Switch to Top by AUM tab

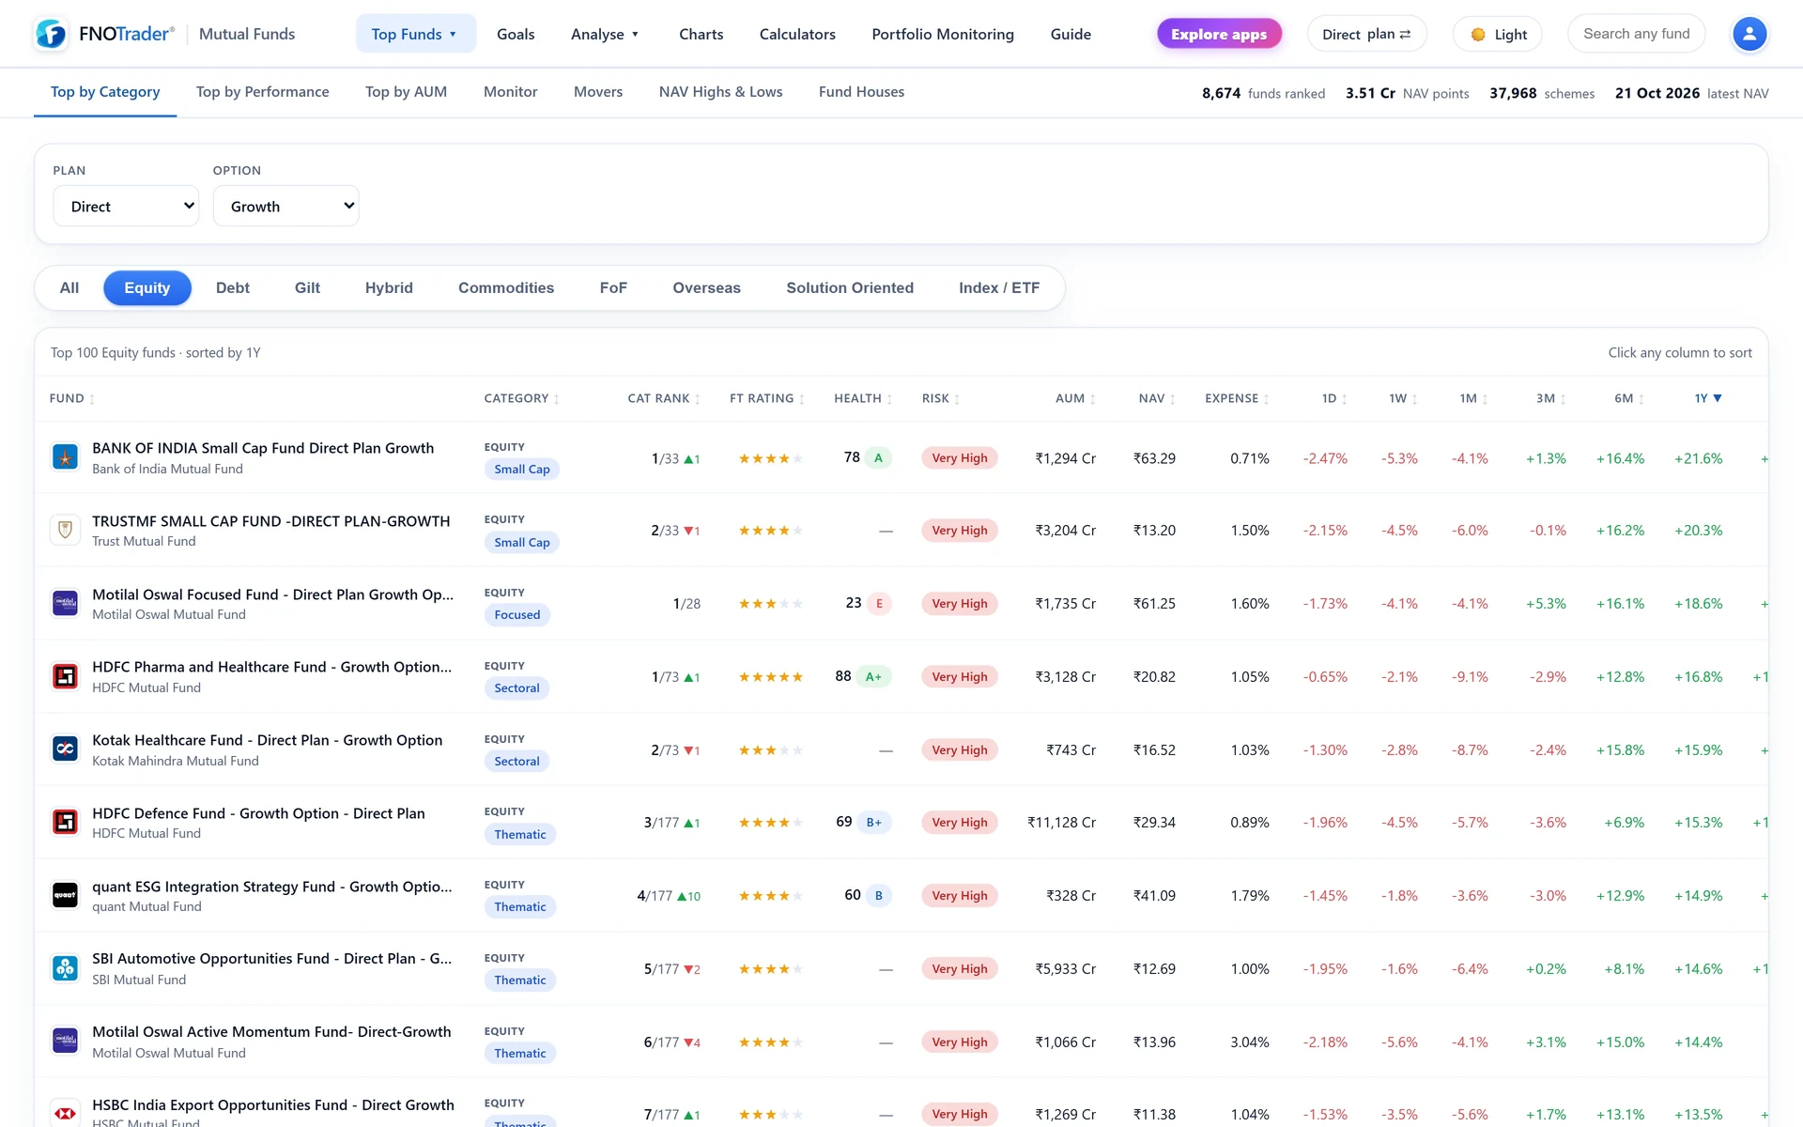pyautogui.click(x=406, y=92)
